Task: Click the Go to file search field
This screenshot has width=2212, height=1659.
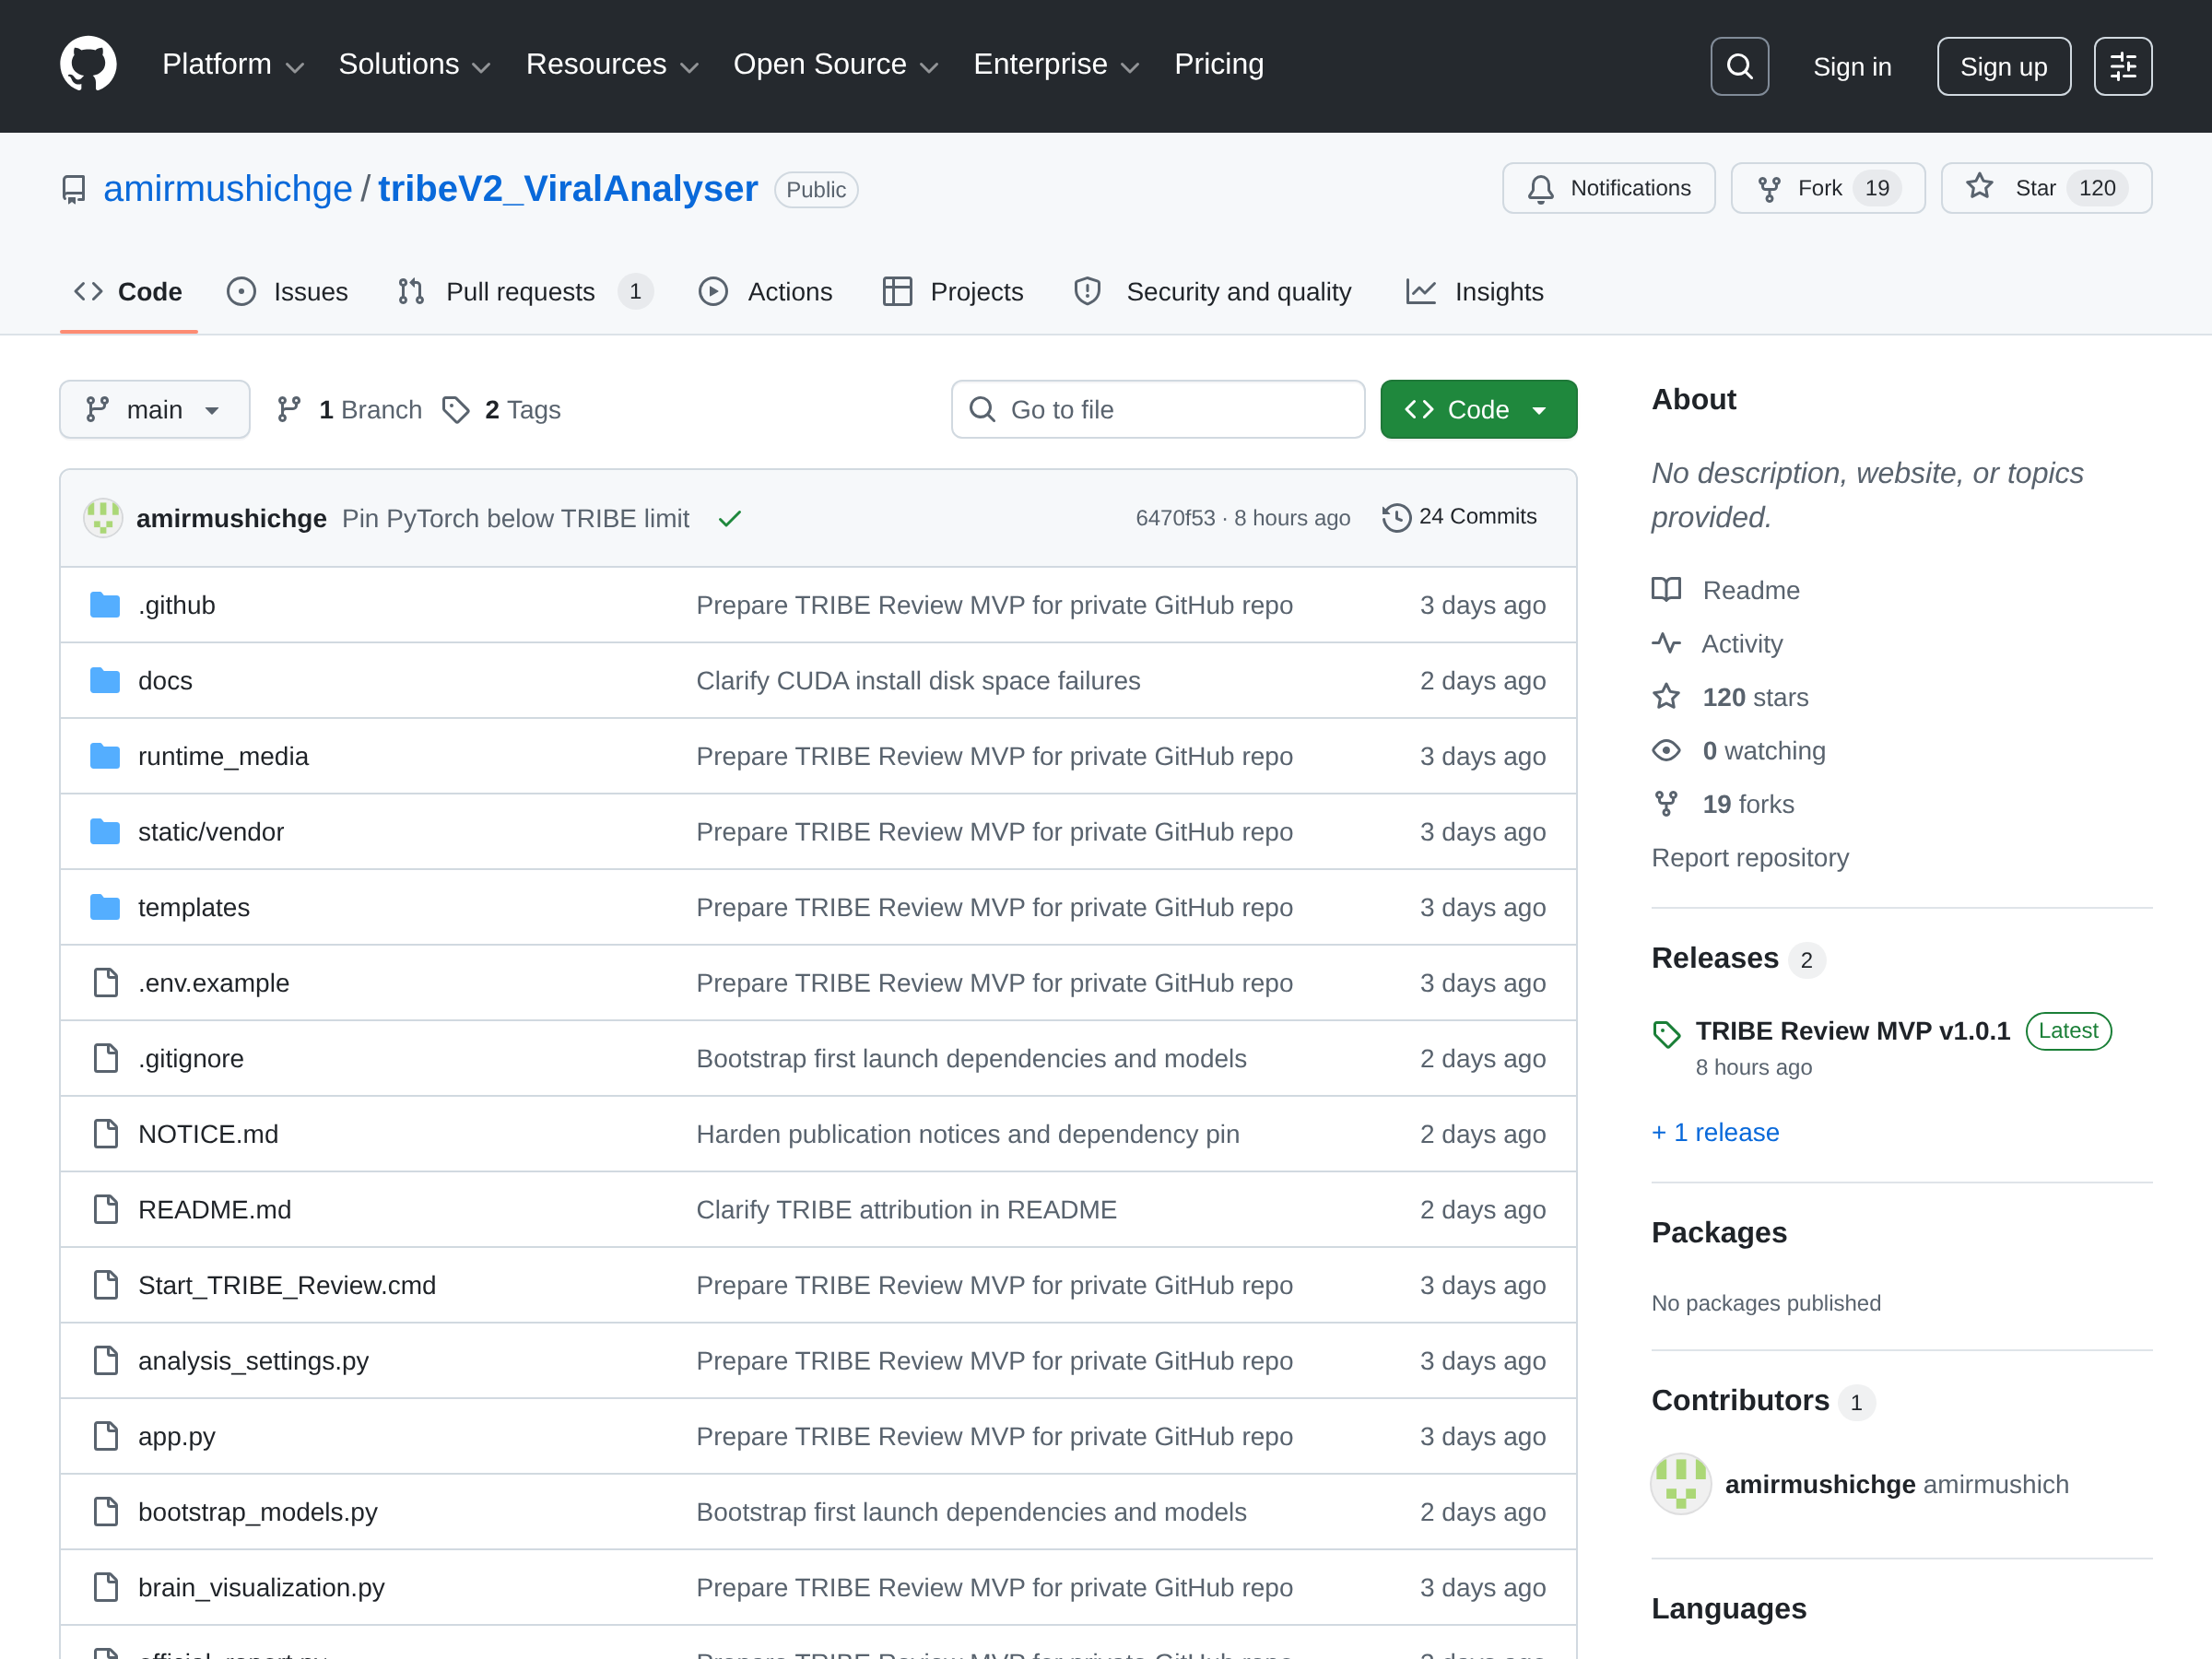Action: (1157, 409)
